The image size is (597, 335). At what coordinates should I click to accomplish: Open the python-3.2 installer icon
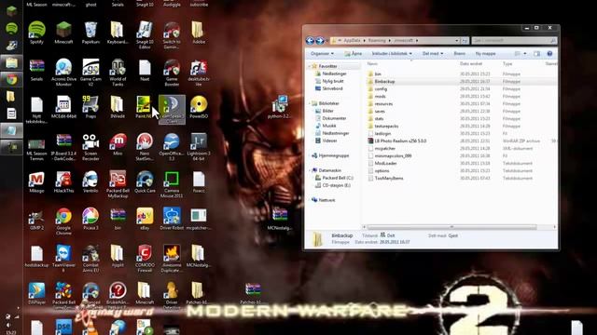(280, 107)
